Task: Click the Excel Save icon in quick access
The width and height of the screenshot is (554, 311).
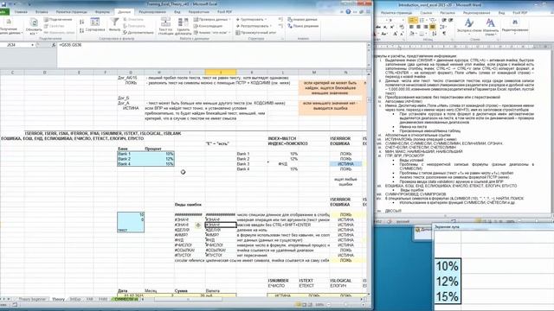Action: [x=3, y=3]
